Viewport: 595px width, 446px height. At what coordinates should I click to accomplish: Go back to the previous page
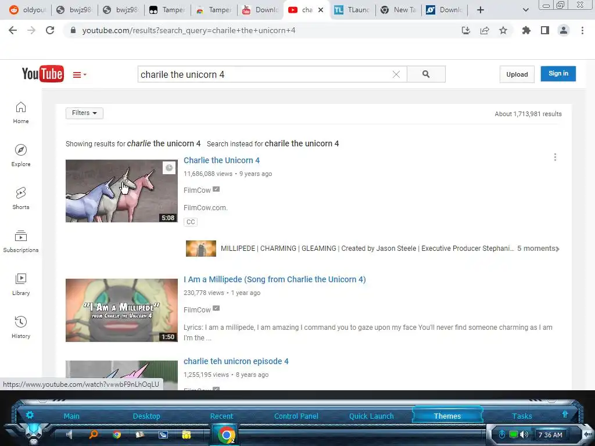[13, 30]
